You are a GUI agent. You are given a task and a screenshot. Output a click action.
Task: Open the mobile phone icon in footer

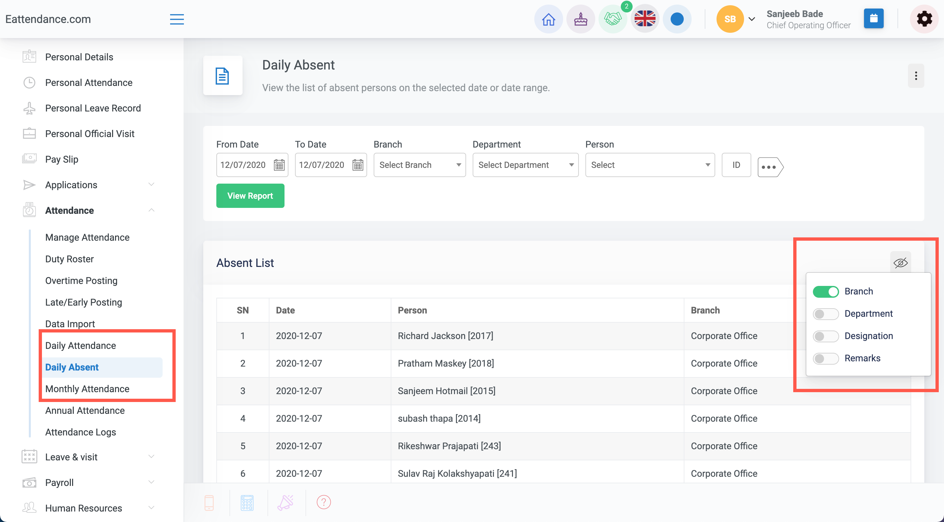coord(209,502)
